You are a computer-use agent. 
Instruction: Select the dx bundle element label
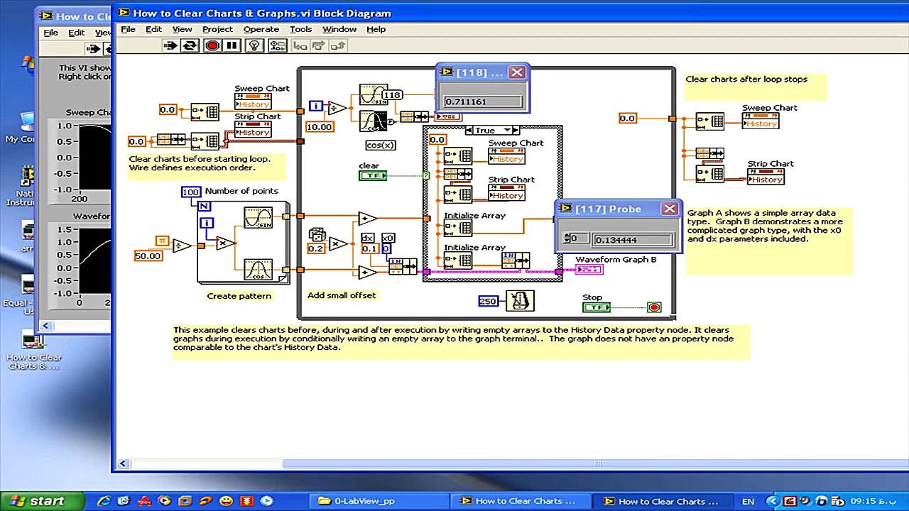pyautogui.click(x=367, y=238)
